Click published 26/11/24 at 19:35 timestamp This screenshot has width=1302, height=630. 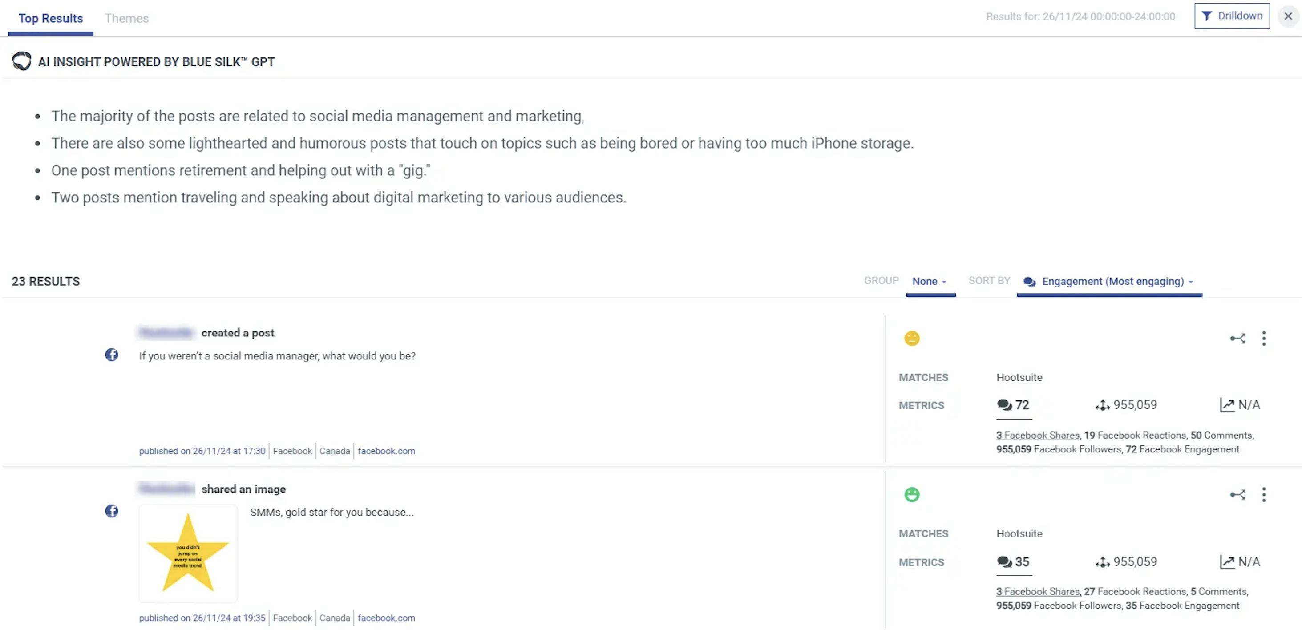pos(202,618)
